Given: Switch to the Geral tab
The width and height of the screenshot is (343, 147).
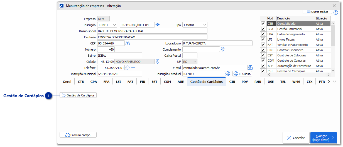Looking at the screenshot, I should (x=67, y=82).
